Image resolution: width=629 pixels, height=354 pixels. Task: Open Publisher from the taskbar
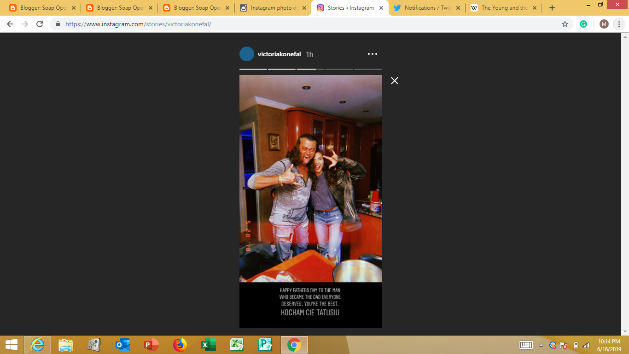tap(266, 345)
